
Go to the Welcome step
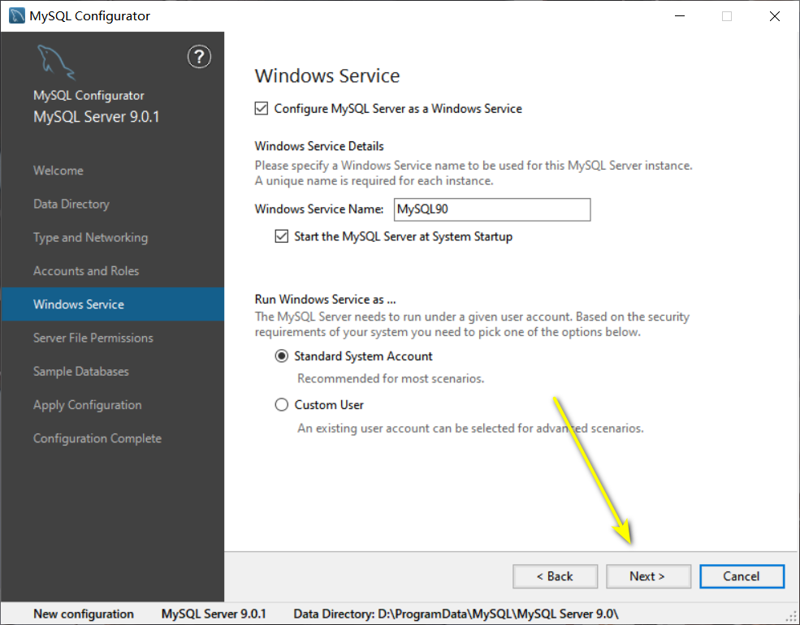pos(58,170)
